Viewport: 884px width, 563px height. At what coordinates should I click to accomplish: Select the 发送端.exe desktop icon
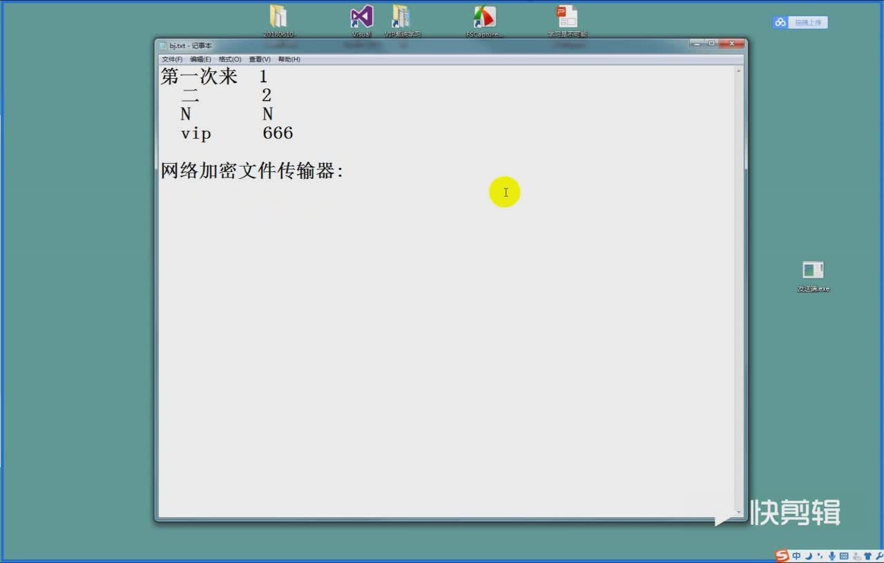(813, 276)
